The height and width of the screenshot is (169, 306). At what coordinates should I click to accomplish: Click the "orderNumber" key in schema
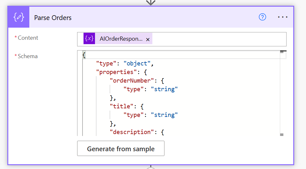click(133, 81)
